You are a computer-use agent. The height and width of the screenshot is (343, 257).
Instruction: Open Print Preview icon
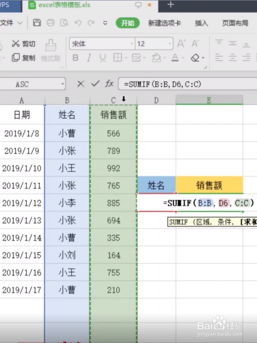[x=64, y=22]
